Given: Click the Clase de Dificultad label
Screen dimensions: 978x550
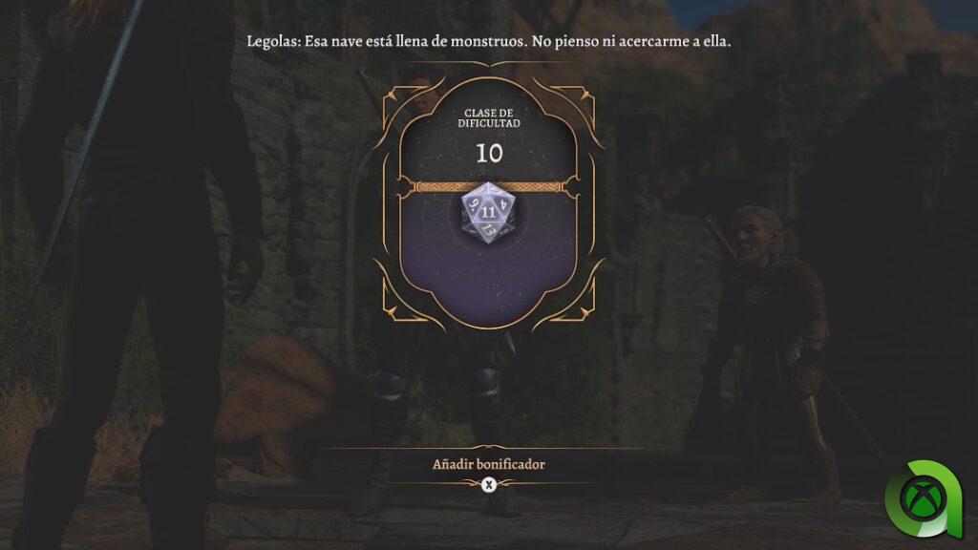Looking at the screenshot, I should pyautogui.click(x=489, y=117).
